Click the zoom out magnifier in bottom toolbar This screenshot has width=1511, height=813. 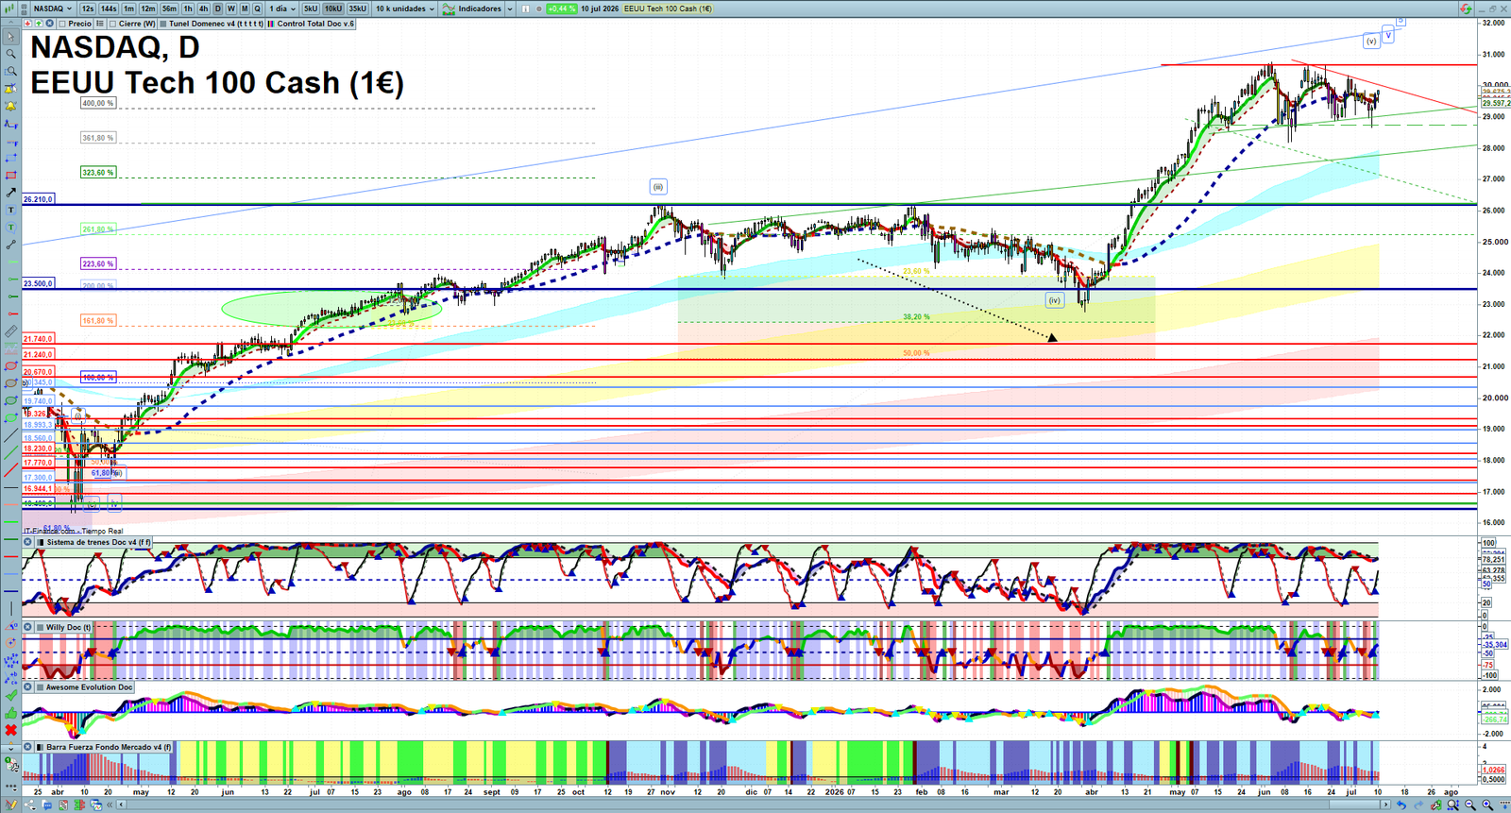tap(1470, 805)
